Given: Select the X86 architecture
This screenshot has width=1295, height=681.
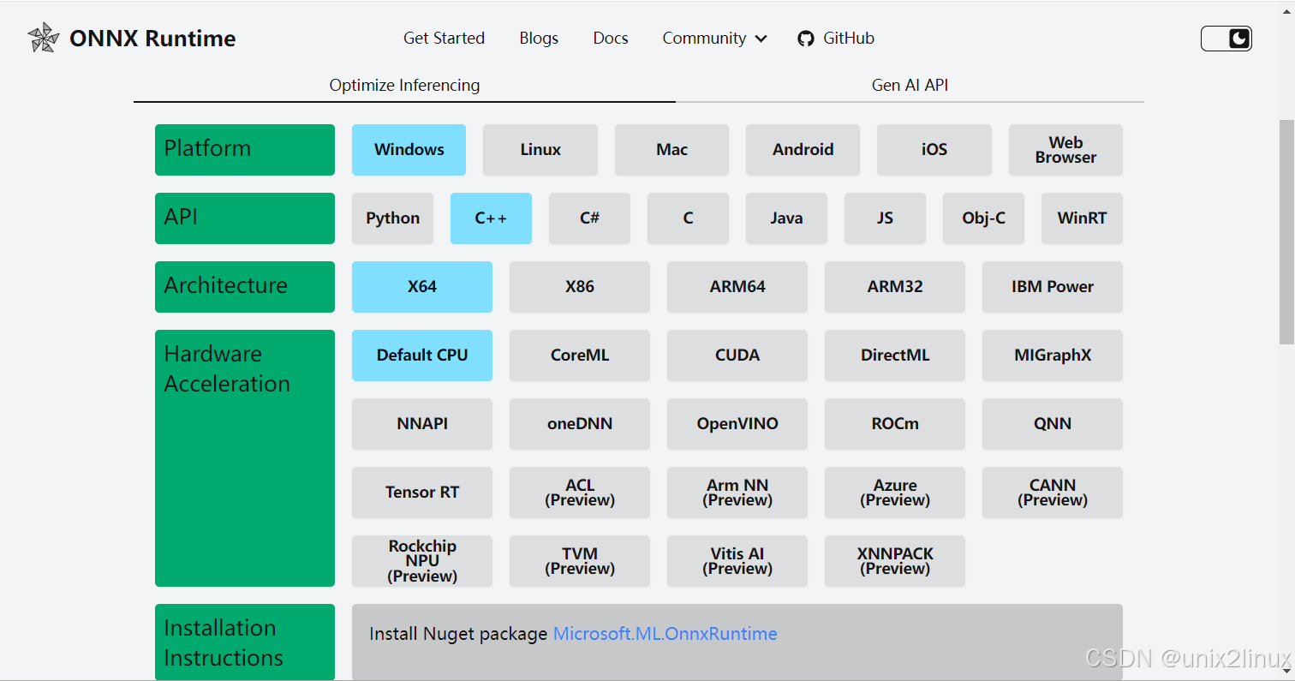Looking at the screenshot, I should tap(580, 287).
